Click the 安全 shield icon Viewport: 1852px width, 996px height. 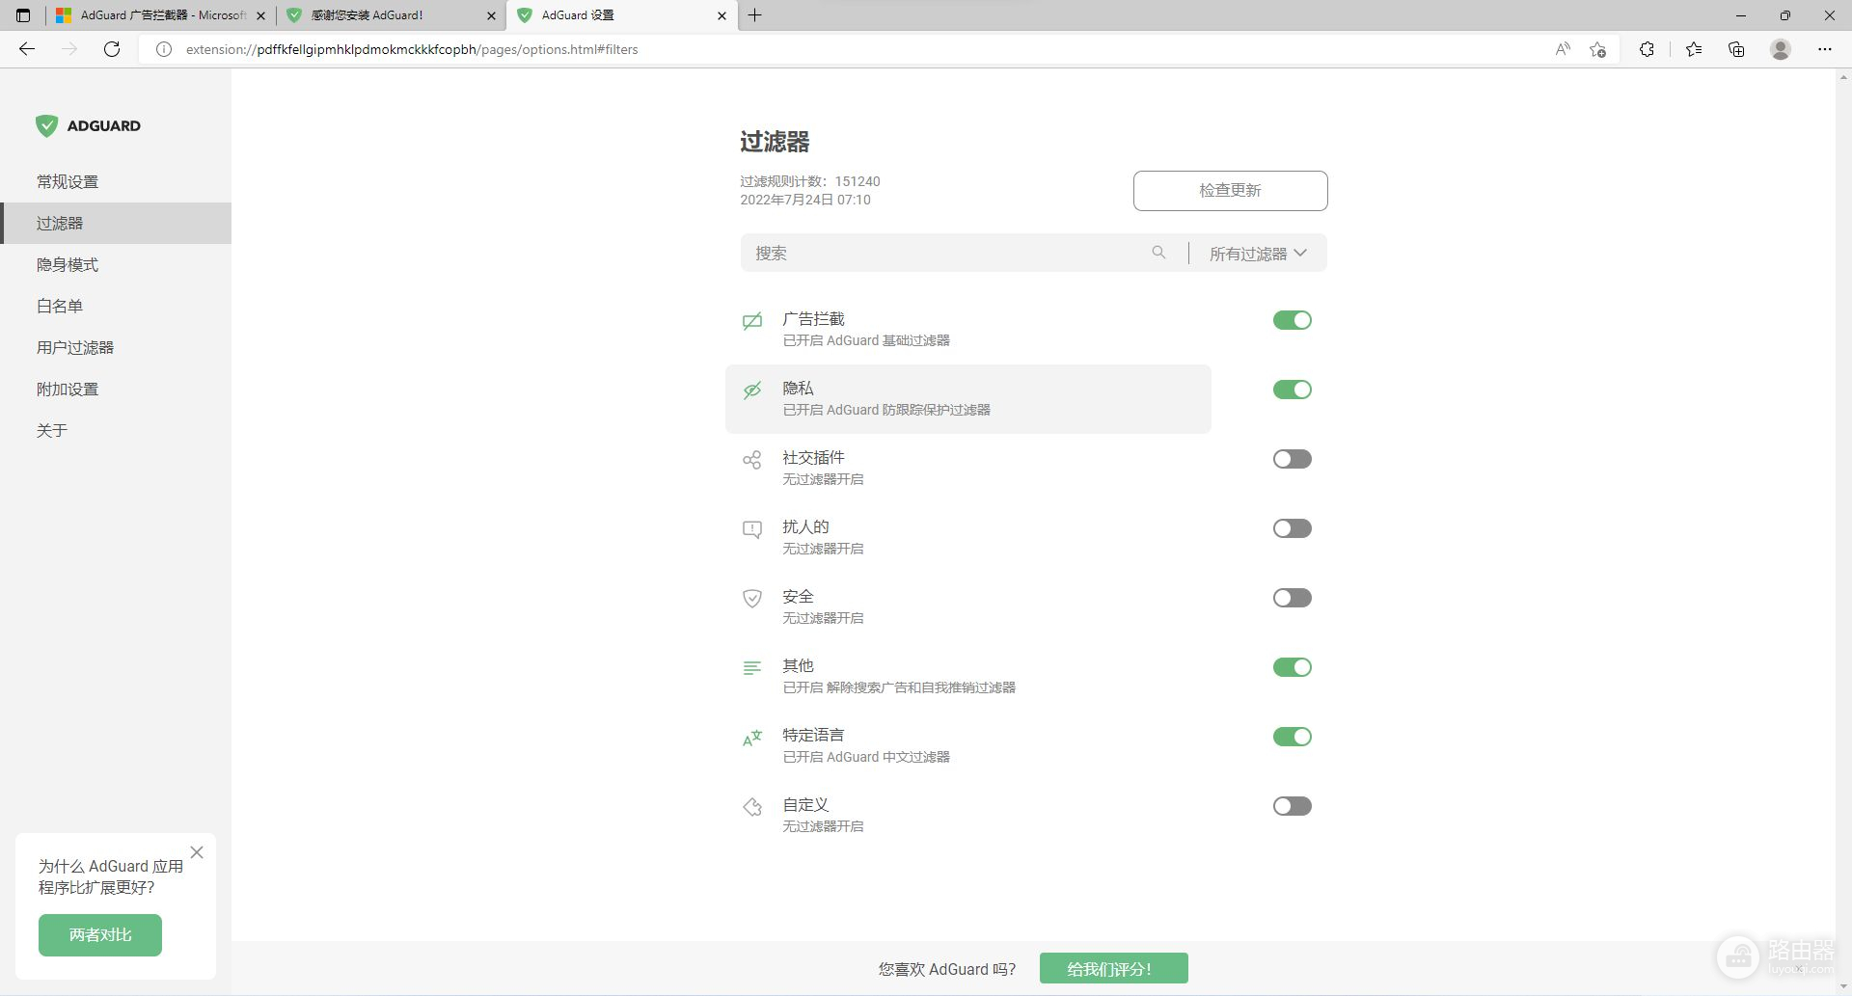tap(752, 599)
